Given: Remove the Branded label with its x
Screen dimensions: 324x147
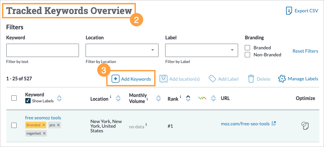Looking at the screenshot, I should point(43,125).
